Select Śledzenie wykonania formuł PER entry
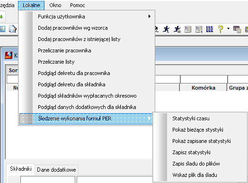248x183 pixels. 86,118
